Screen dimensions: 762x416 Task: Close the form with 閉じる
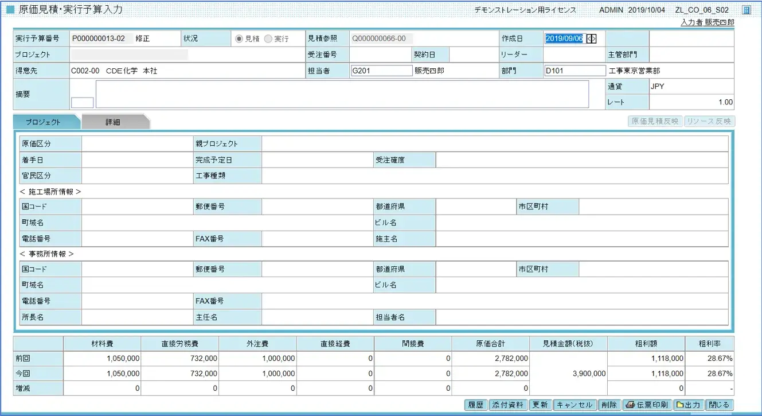pos(720,405)
